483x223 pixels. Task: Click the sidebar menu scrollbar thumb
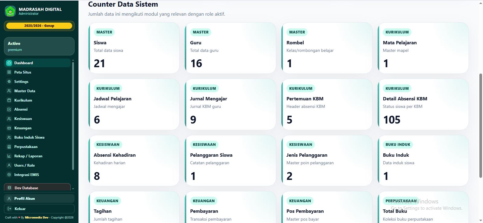73,116
